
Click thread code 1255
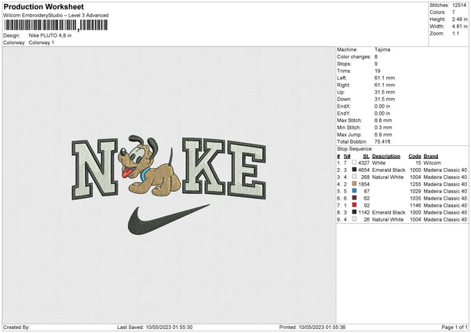tap(415, 185)
